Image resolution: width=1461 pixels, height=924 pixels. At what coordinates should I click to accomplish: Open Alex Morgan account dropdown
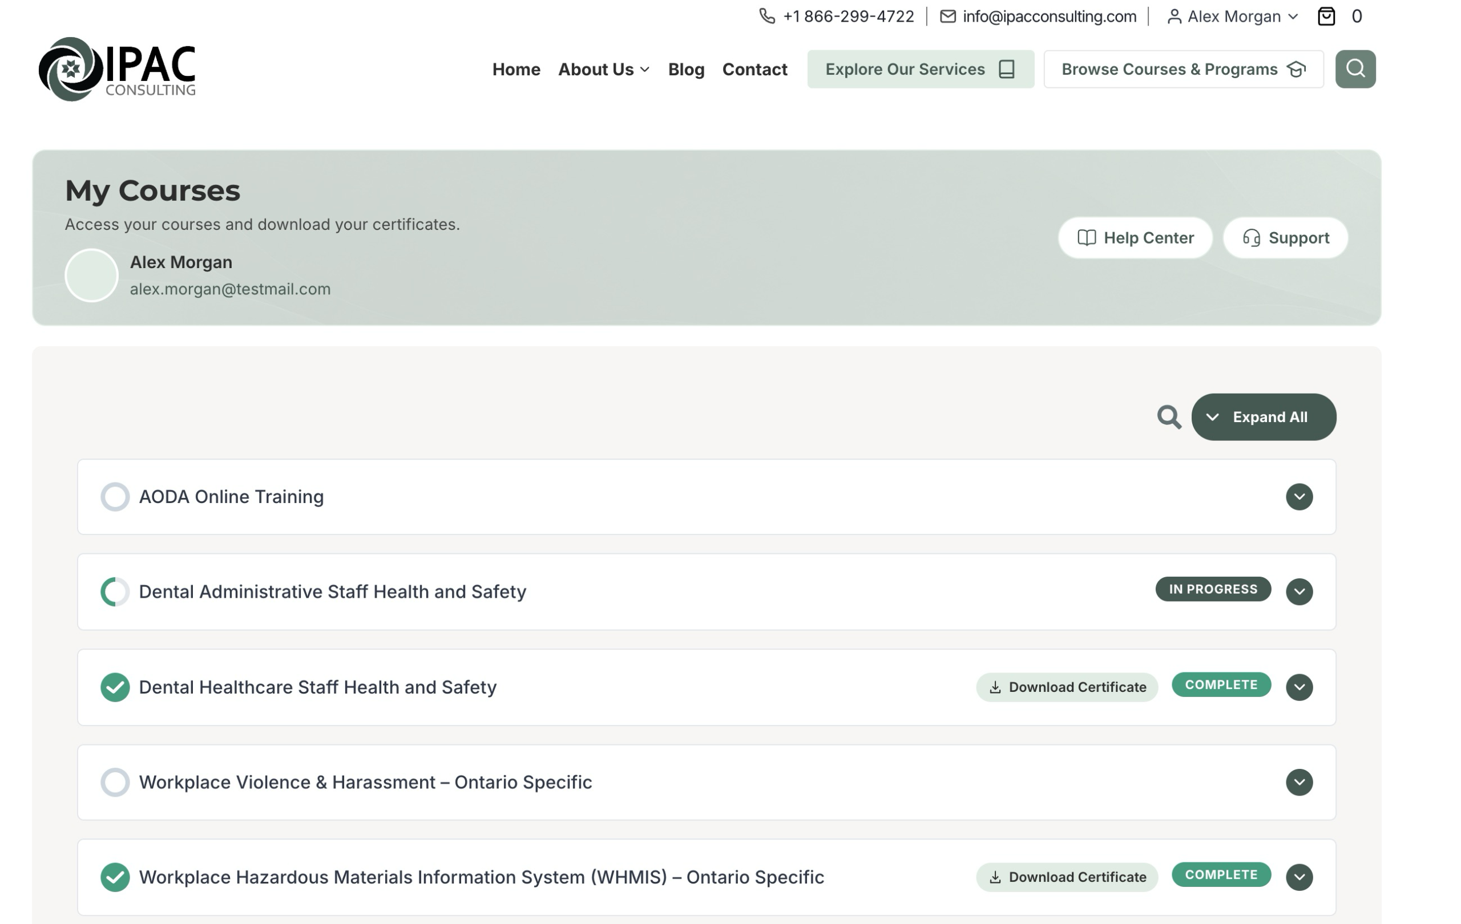[1232, 17]
